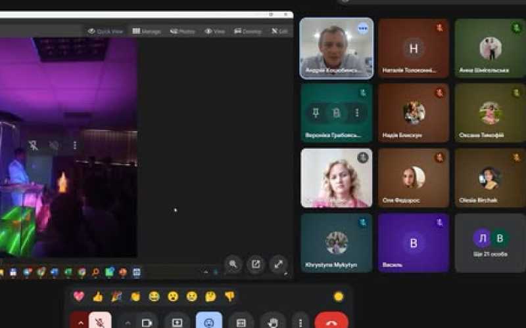Switch to Develop mode

(248, 31)
